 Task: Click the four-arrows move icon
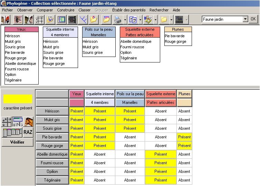pos(7,122)
